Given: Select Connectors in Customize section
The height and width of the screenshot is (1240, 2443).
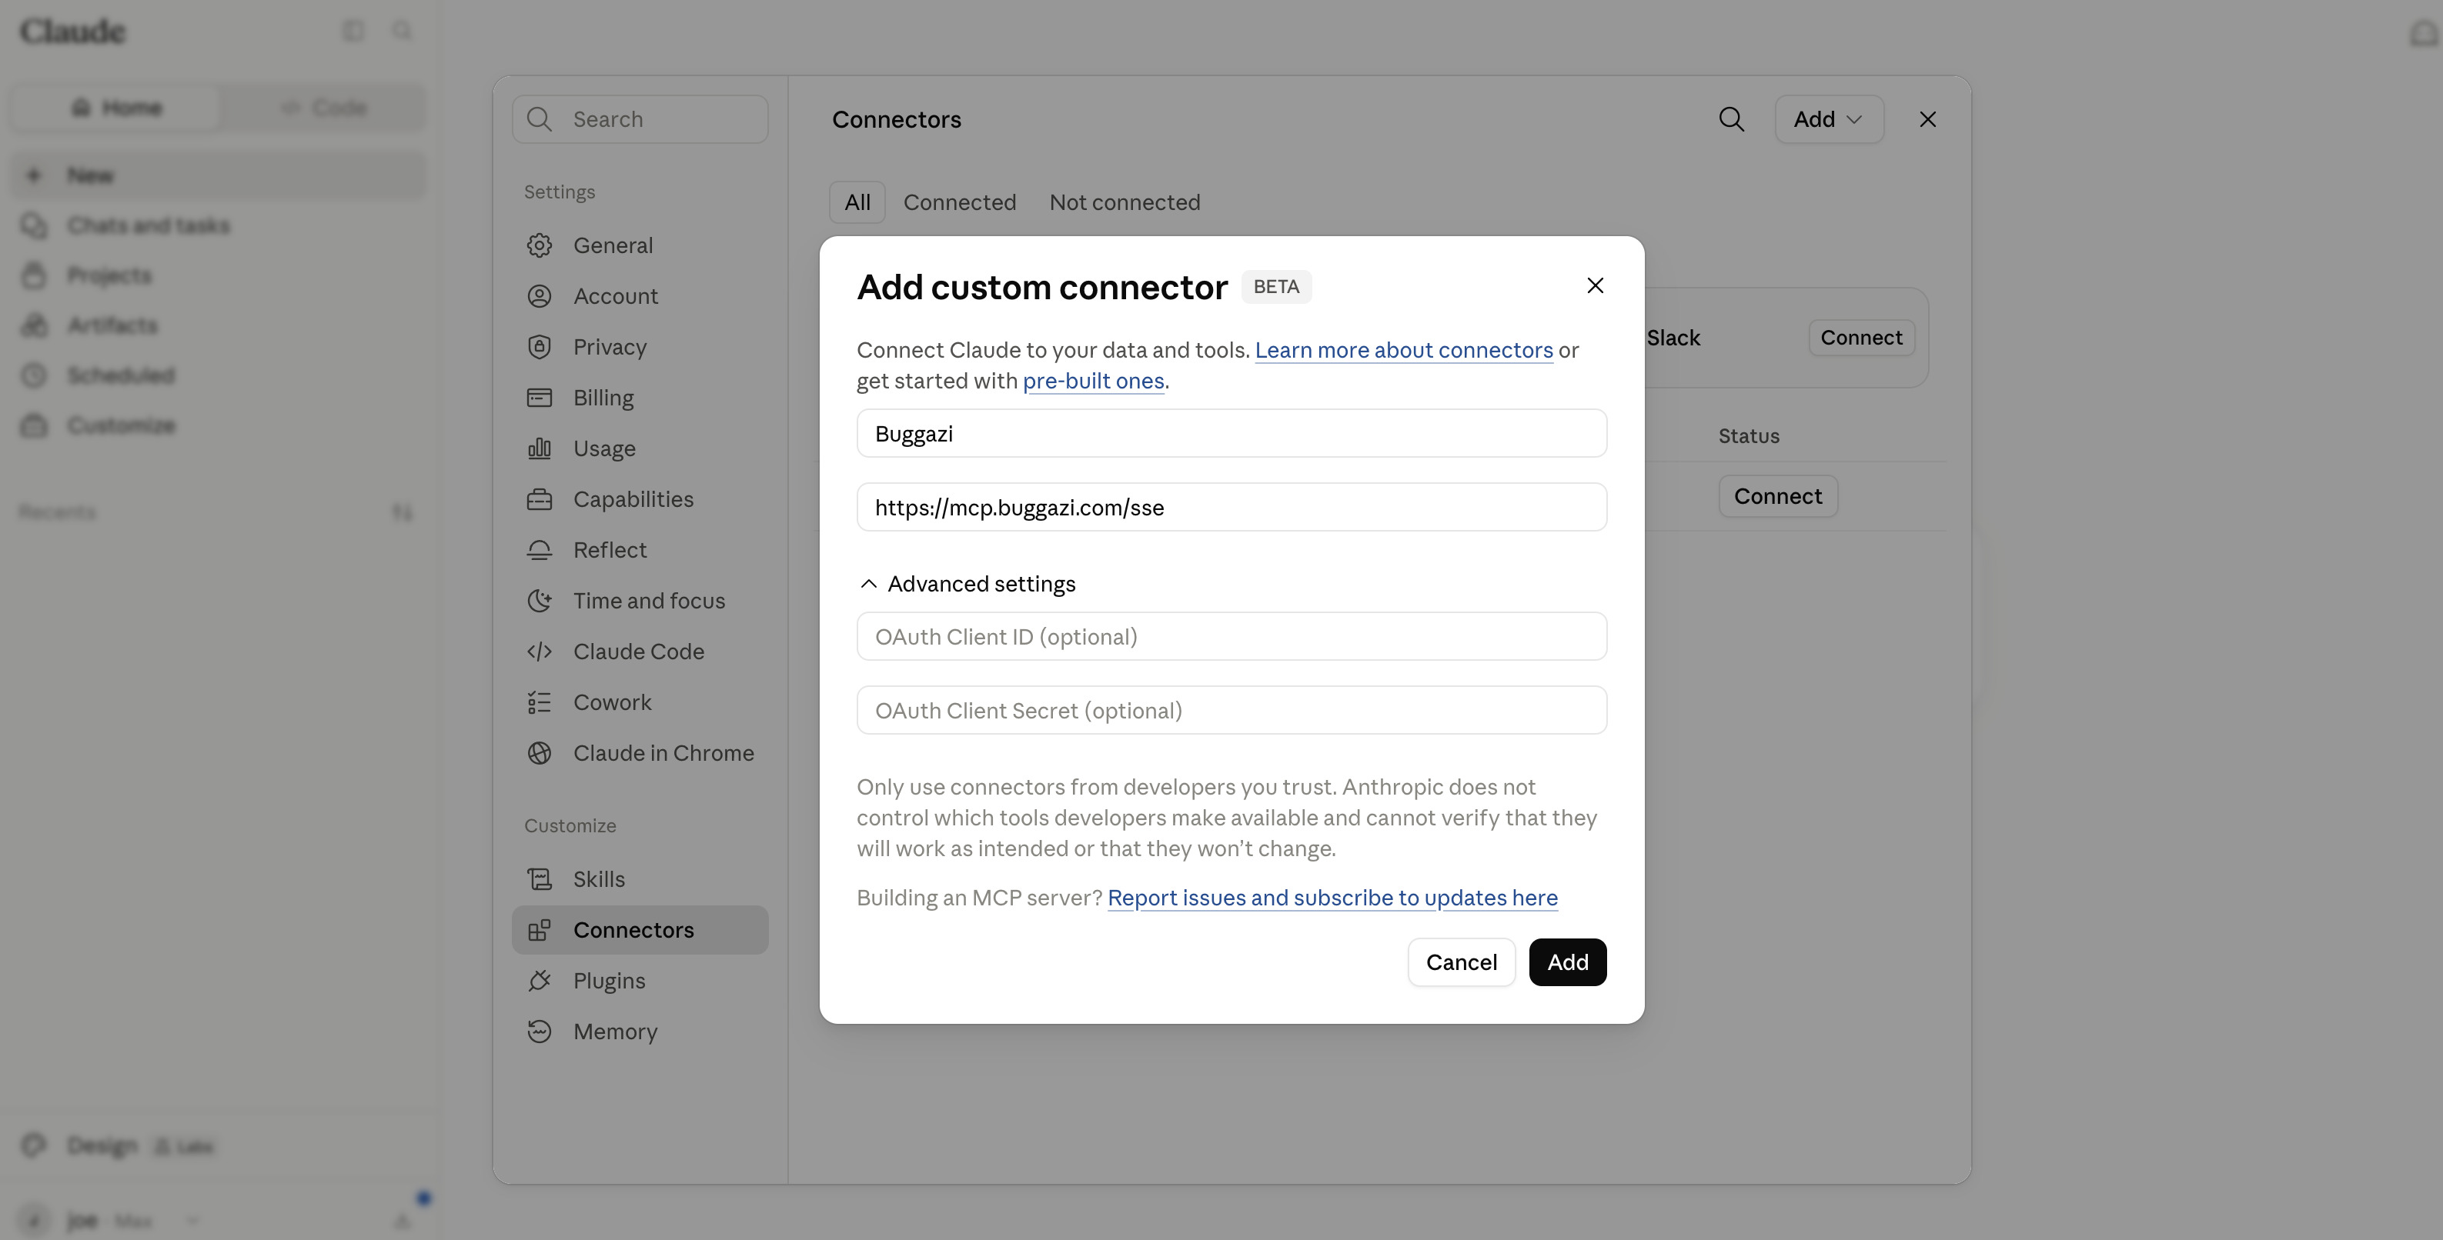Looking at the screenshot, I should point(640,930).
